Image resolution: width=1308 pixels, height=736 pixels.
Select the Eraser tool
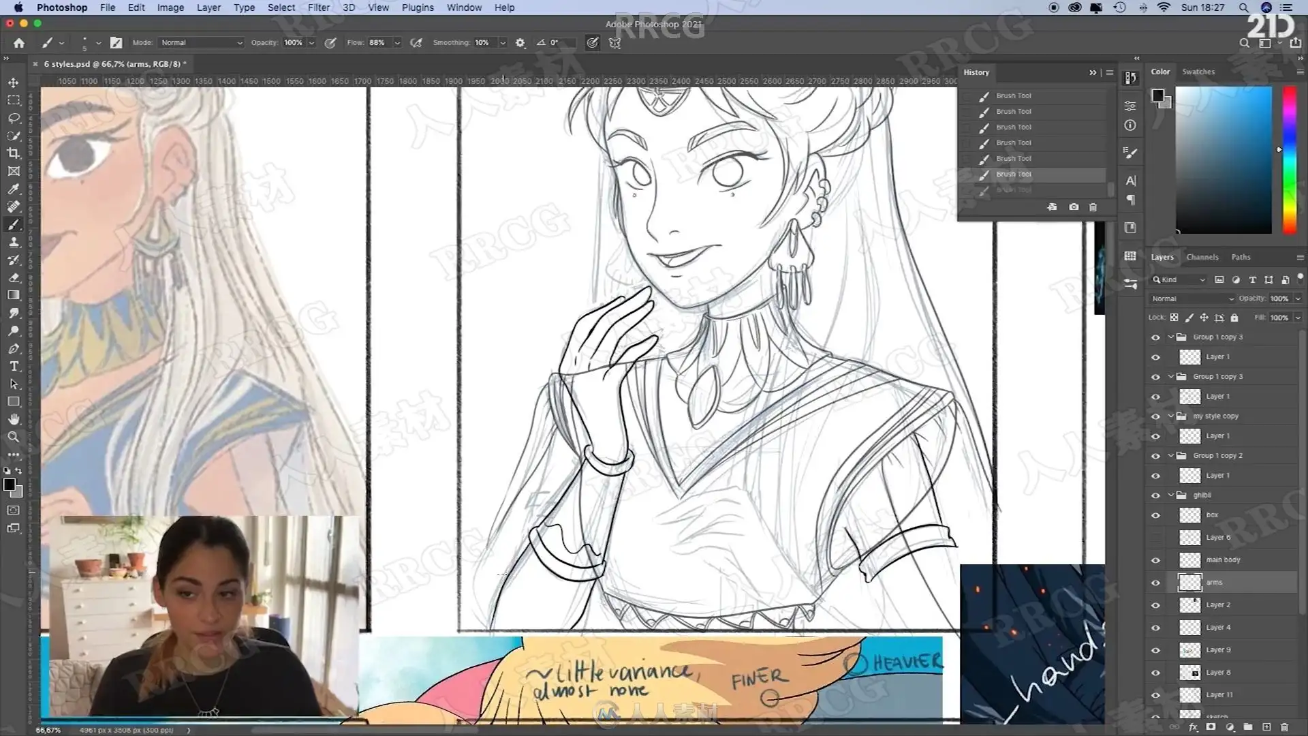pyautogui.click(x=14, y=277)
